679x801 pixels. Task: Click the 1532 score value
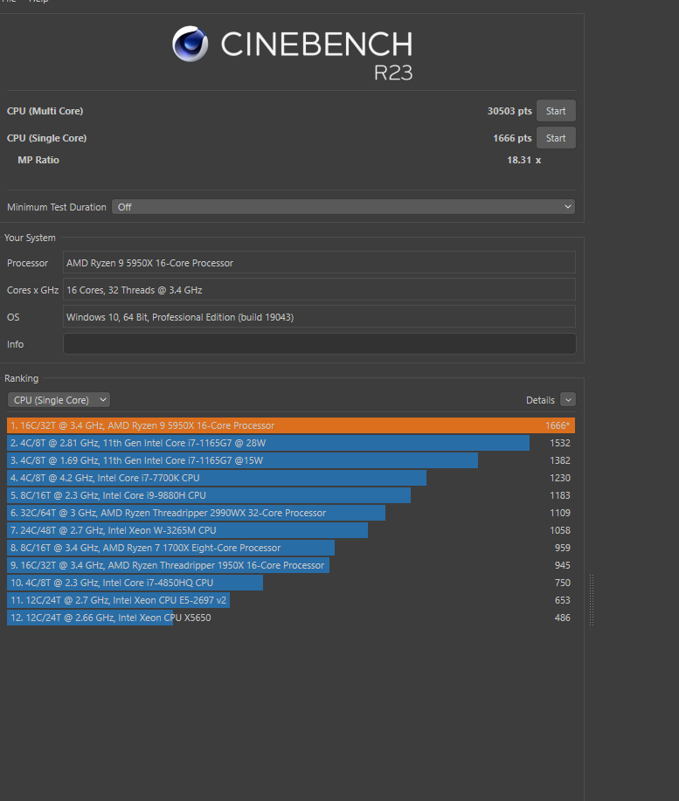click(560, 443)
